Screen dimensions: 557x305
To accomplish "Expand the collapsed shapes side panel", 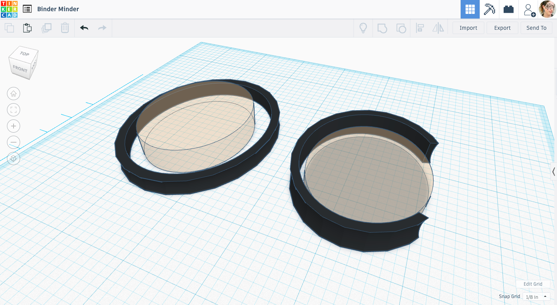I will coord(554,172).
